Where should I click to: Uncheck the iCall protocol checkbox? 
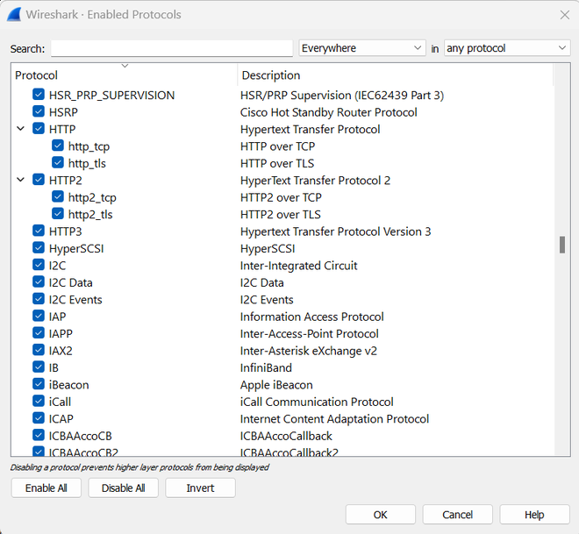coord(39,401)
